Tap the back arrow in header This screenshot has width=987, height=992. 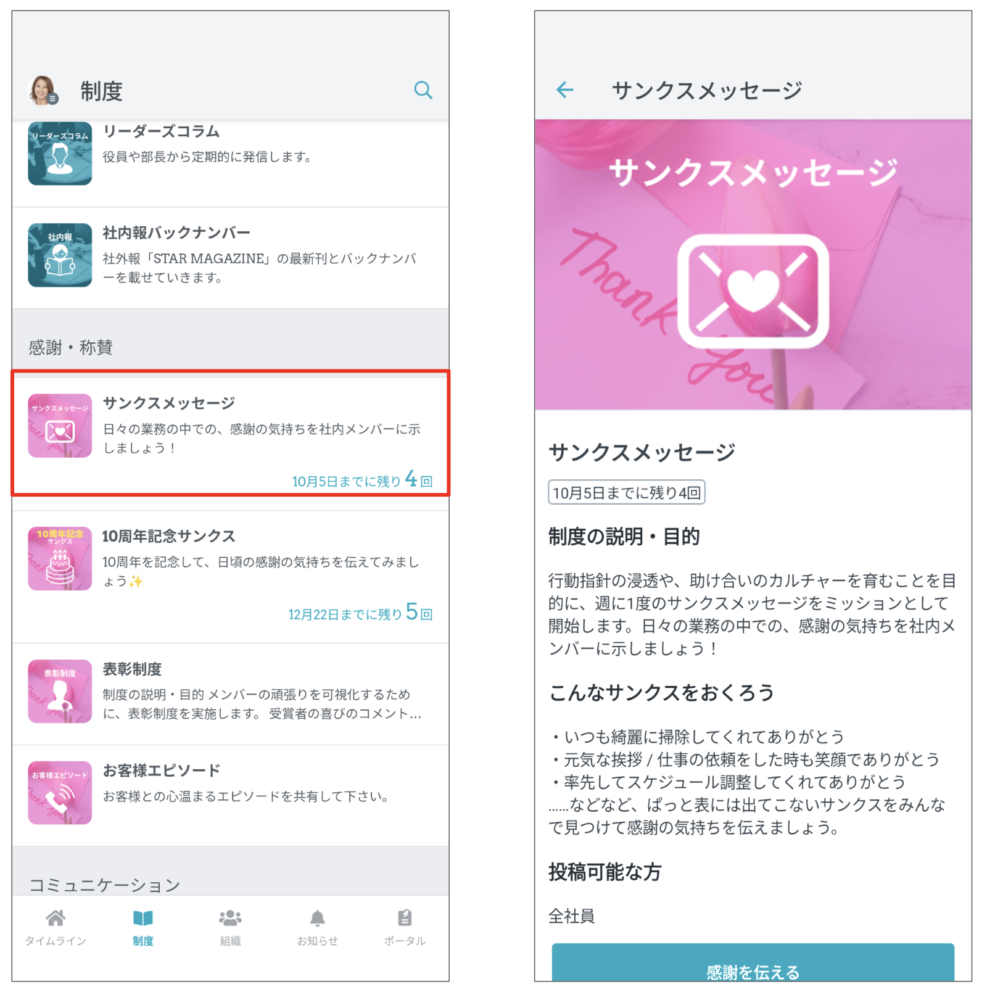(564, 90)
